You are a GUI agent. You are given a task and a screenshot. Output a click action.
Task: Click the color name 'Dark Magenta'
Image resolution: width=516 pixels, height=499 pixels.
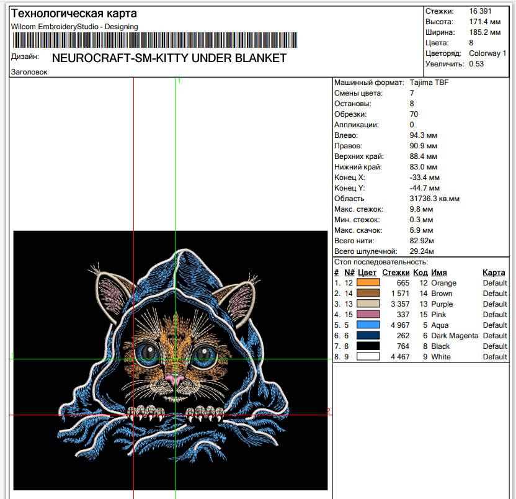(455, 336)
